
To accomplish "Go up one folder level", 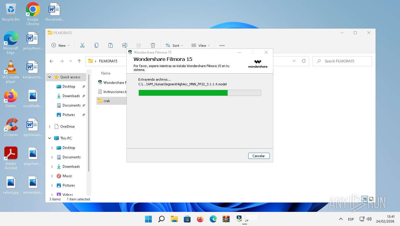I will point(79,61).
